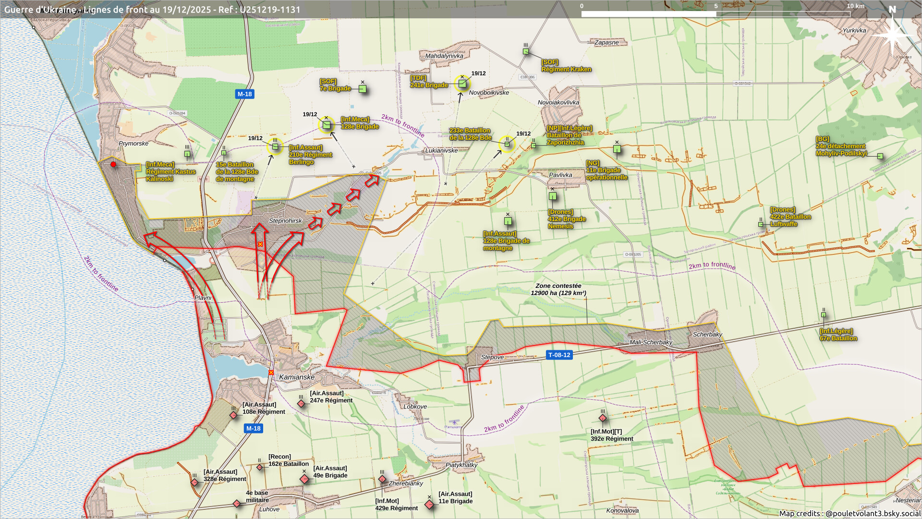The width and height of the screenshot is (922, 519).
Task: Select the 67e Bataillon Inf.Légère marker
Action: tap(824, 315)
